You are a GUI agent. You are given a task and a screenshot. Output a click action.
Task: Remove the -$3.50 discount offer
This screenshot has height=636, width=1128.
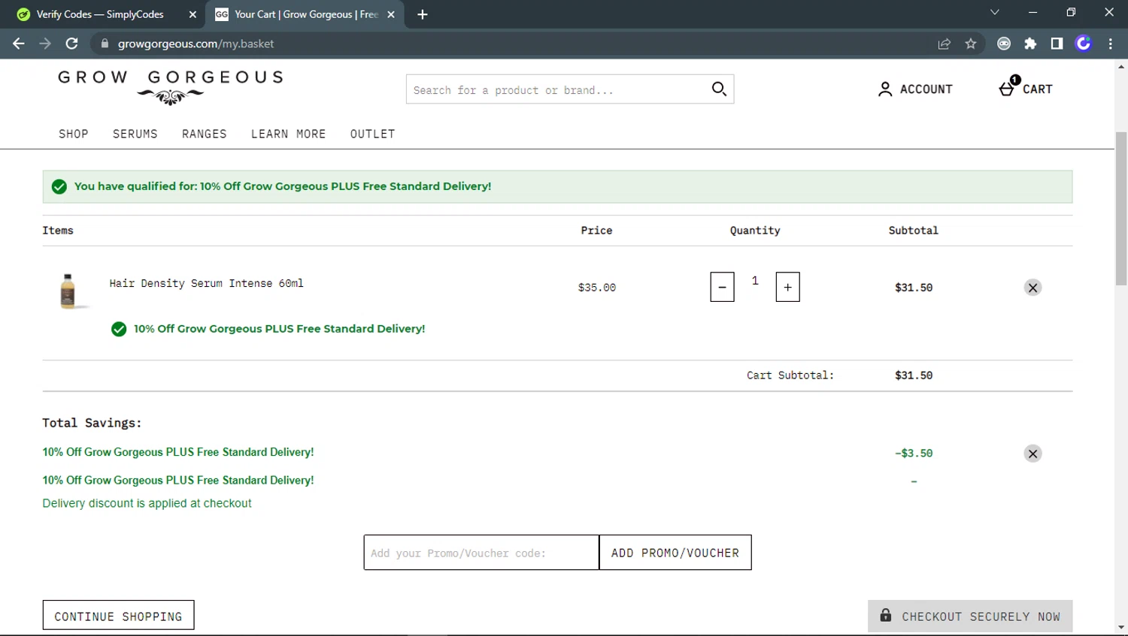[x=1032, y=454]
